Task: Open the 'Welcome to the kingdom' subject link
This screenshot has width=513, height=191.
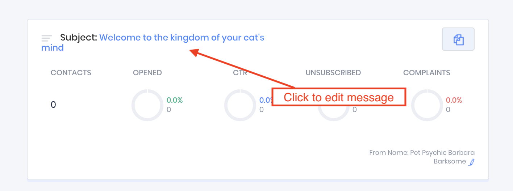Action: (x=181, y=38)
